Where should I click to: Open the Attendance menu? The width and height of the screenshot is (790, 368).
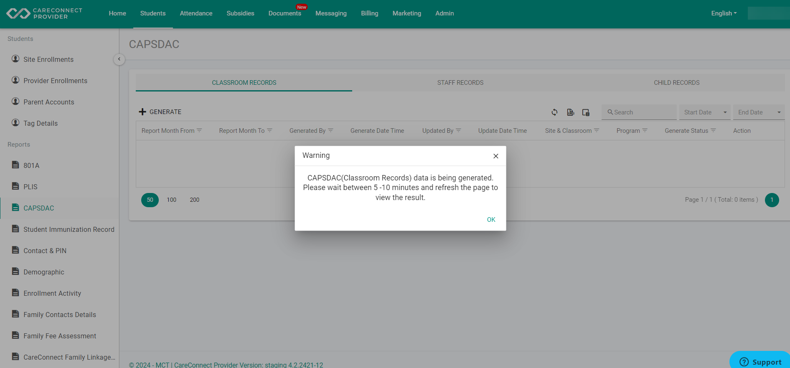pyautogui.click(x=196, y=13)
